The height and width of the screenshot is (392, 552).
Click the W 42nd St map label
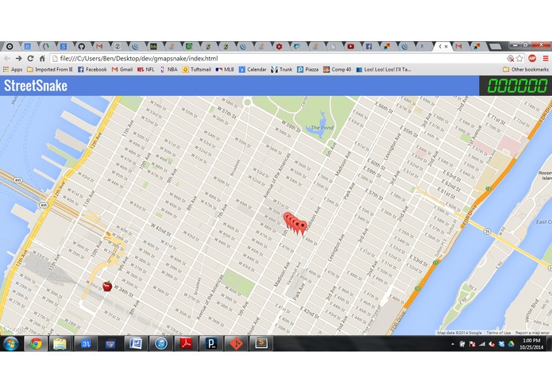(x=161, y=229)
